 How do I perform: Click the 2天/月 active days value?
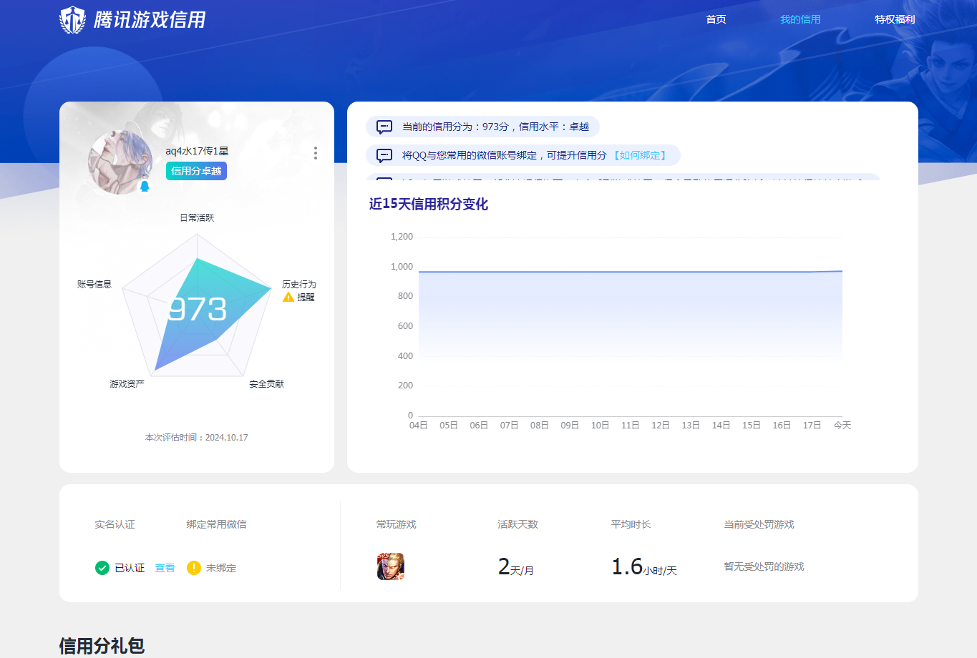tap(516, 567)
